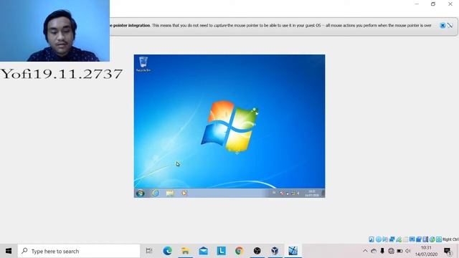Click the host clock showing 10:31
The height and width of the screenshot is (258, 459).
[x=426, y=251]
